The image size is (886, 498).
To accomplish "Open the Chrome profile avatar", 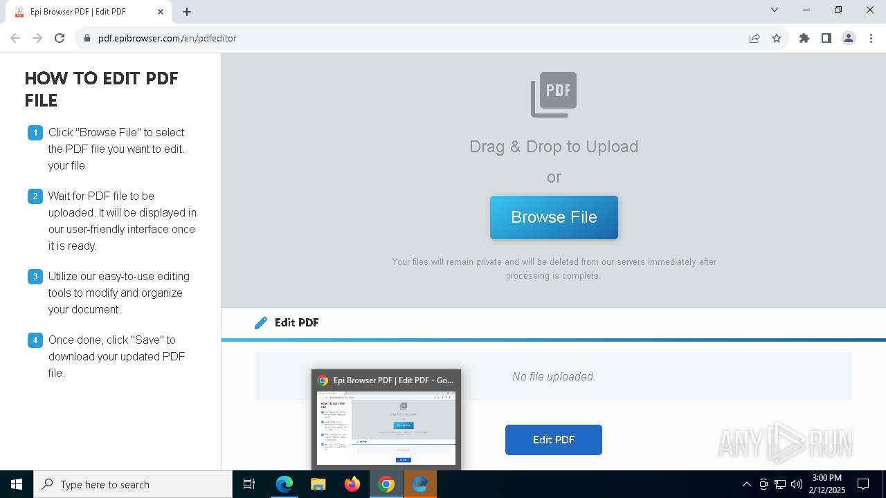I will [849, 38].
